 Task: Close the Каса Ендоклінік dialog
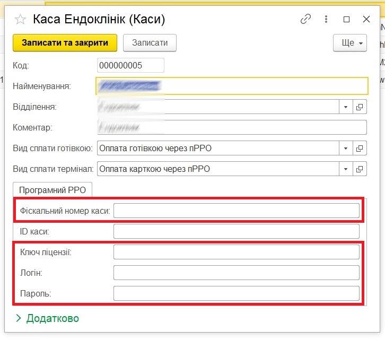[366, 19]
